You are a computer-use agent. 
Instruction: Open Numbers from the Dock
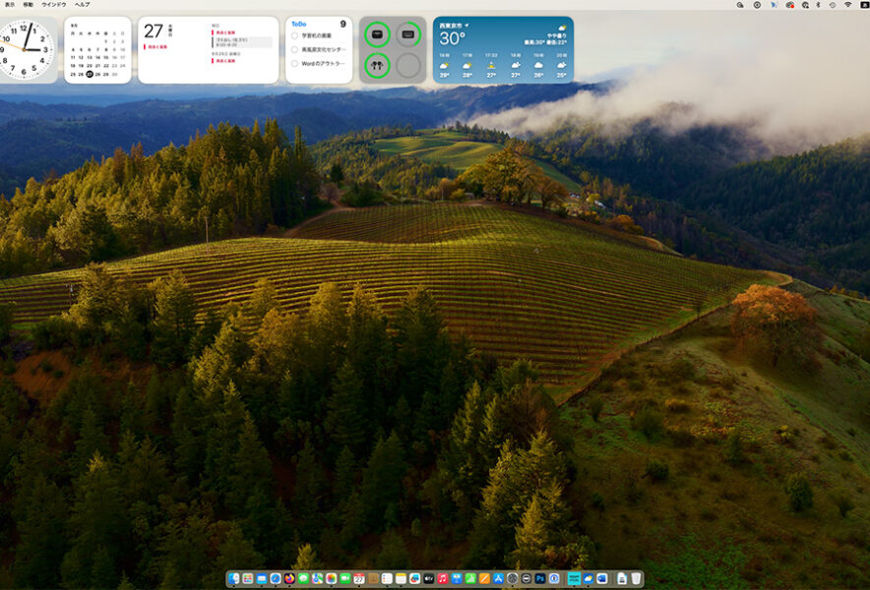click(x=470, y=579)
